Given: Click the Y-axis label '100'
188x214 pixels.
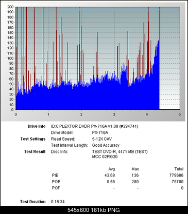Looking at the screenshot, I should [x=10, y=59].
